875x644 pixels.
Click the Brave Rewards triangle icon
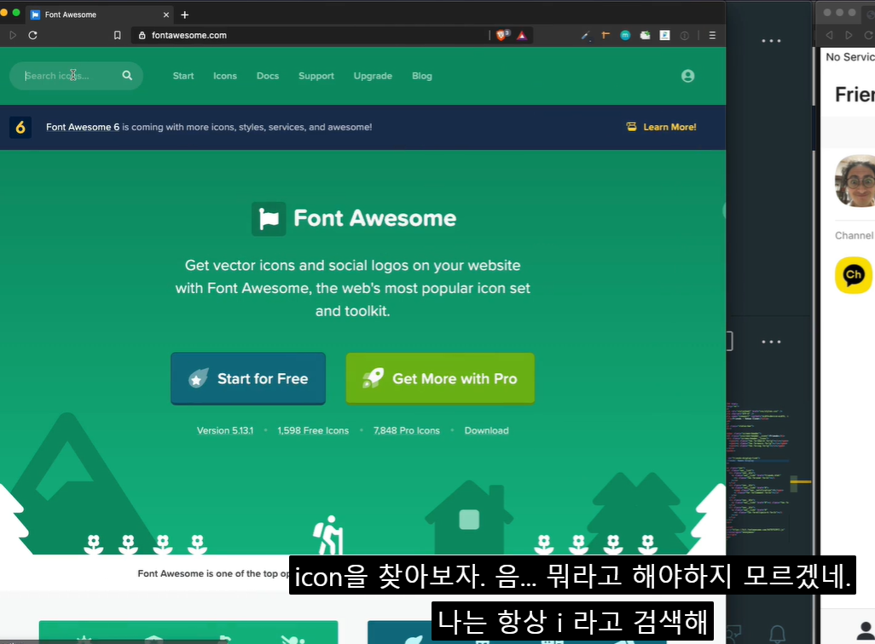point(522,36)
